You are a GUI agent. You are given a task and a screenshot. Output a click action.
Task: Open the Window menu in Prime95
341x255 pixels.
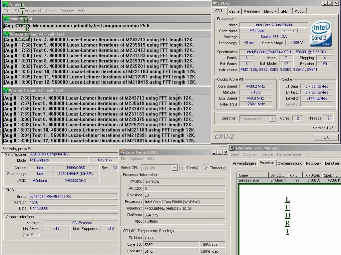tap(67, 11)
